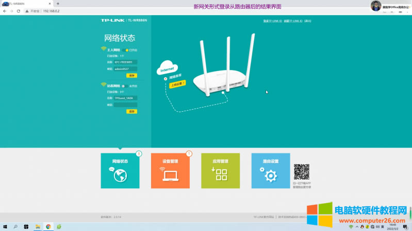The height and width of the screenshot is (231, 412).
Task: Go forward in the browser
Action: pos(11,11)
